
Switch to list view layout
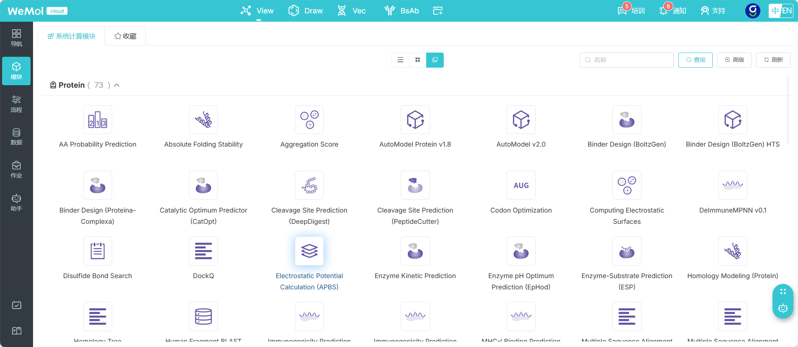pyautogui.click(x=400, y=60)
